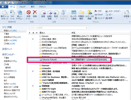The image size is (131, 100).
Task: Expand the Forward dropdown arrow
Action: point(56,19)
